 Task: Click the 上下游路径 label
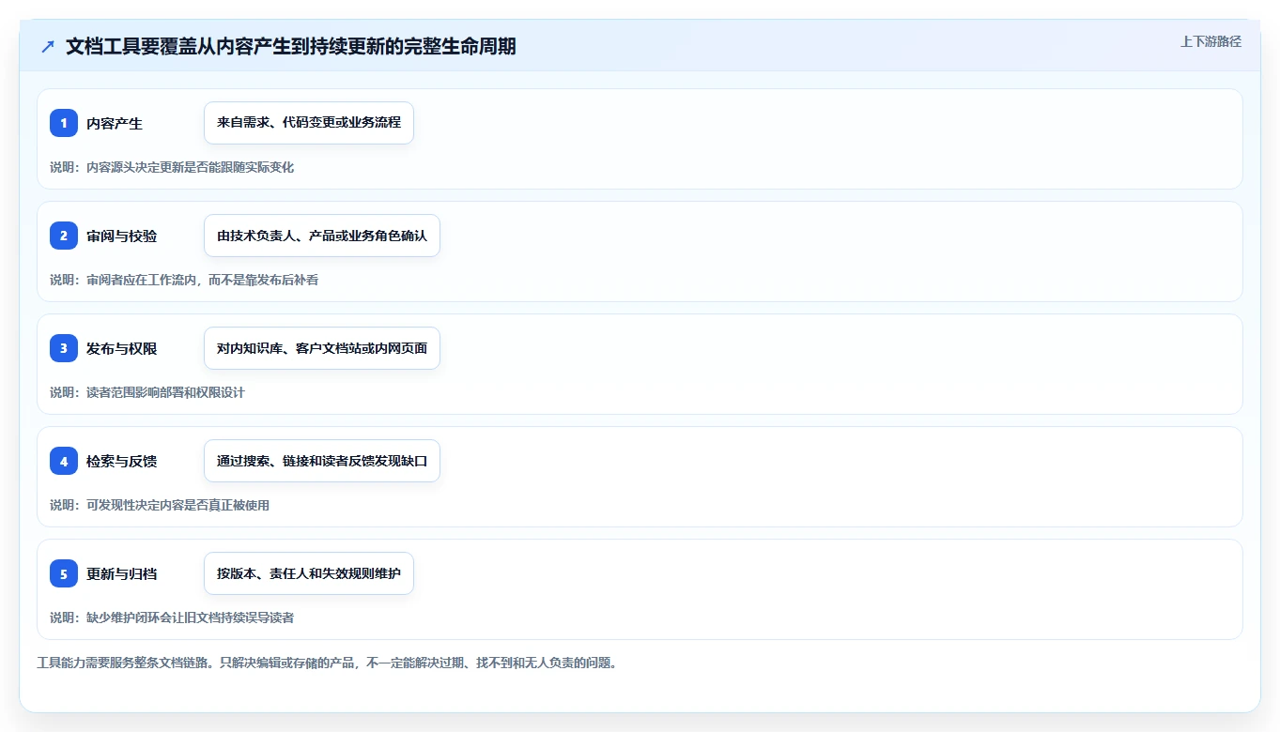(x=1211, y=41)
